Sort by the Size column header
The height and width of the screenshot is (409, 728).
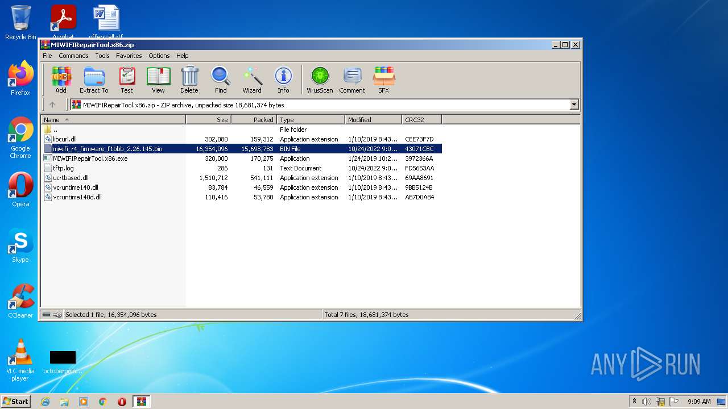(208, 119)
